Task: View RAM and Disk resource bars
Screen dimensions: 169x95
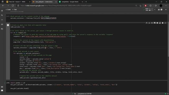Action: click(149, 9)
